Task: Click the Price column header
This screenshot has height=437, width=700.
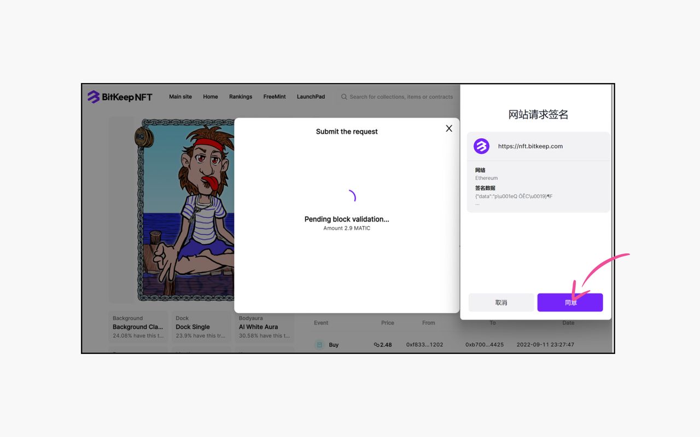Action: coord(388,323)
